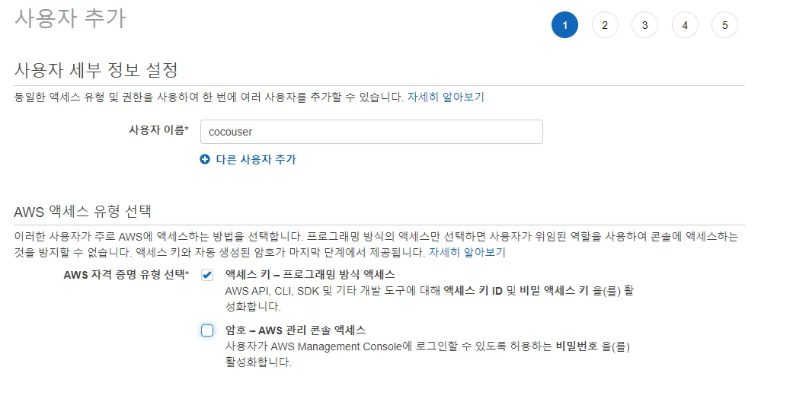Open step 4 of the wizard
This screenshot has width=793, height=399.
685,25
